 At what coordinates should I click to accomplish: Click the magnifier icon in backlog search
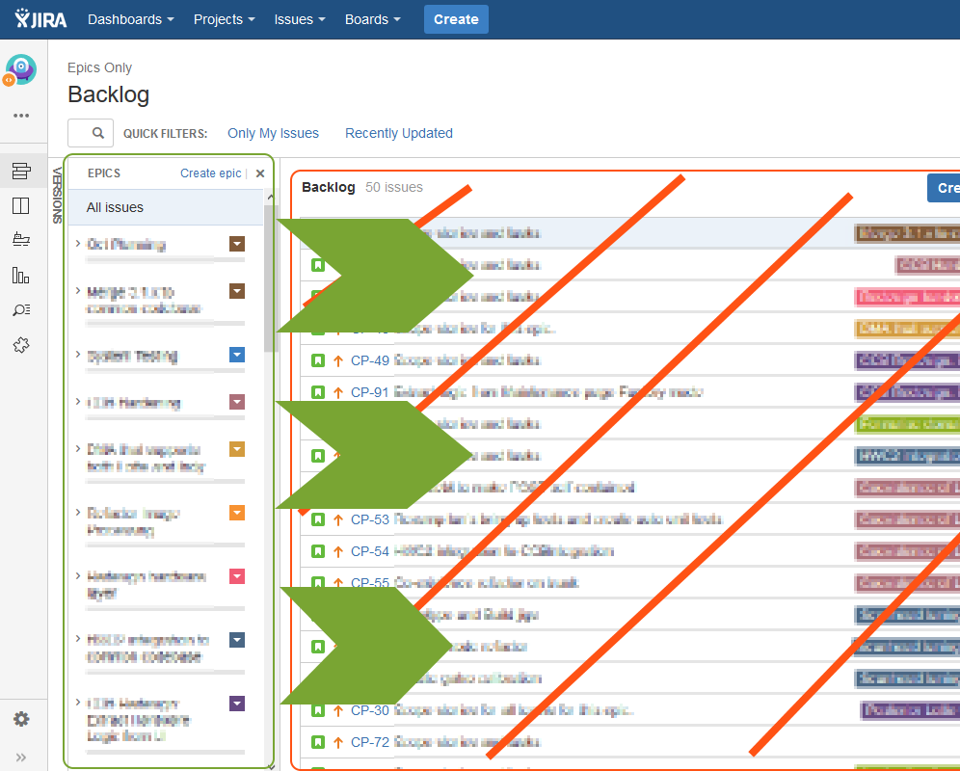pos(98,133)
